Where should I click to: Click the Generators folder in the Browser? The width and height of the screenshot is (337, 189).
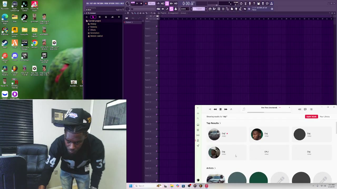pyautogui.click(x=95, y=33)
